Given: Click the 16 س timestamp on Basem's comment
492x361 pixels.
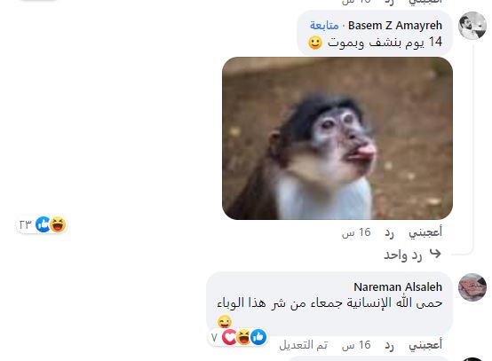Looking at the screenshot, I should (356, 232).
